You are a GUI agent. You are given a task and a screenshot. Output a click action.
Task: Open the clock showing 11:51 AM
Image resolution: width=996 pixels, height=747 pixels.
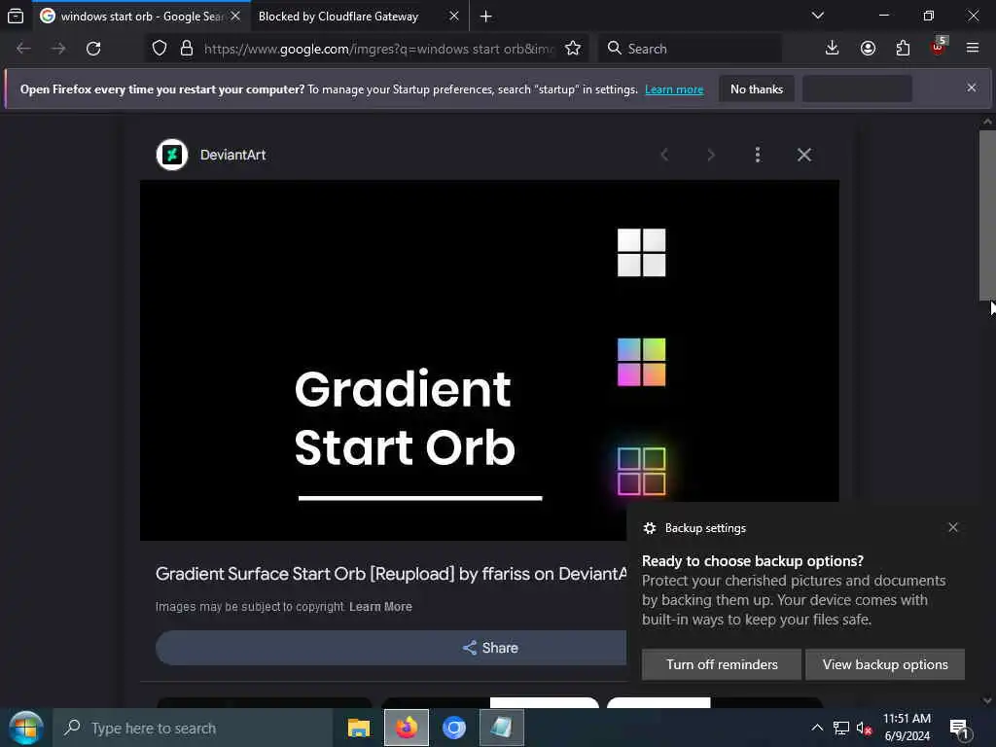pos(907,728)
